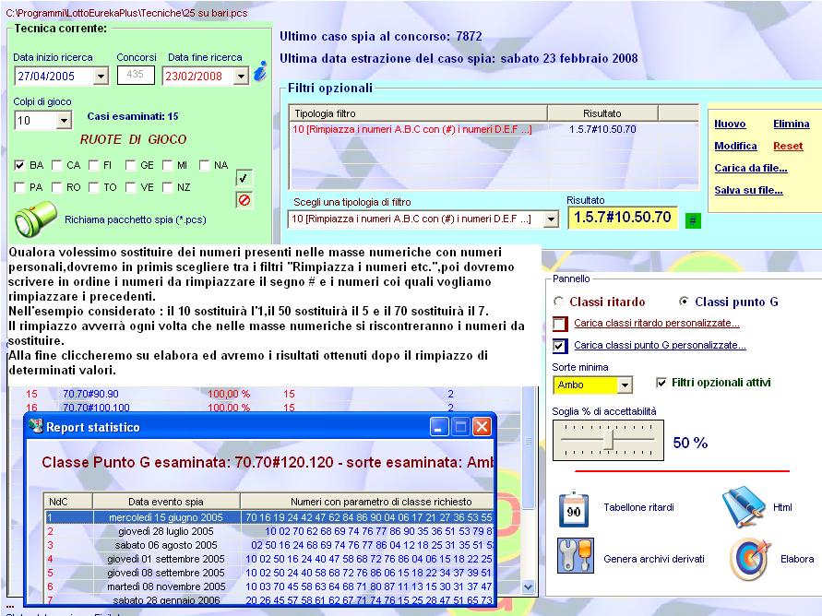Enable the MI wheel checkbox
This screenshot has width=822, height=616.
pyautogui.click(x=167, y=165)
